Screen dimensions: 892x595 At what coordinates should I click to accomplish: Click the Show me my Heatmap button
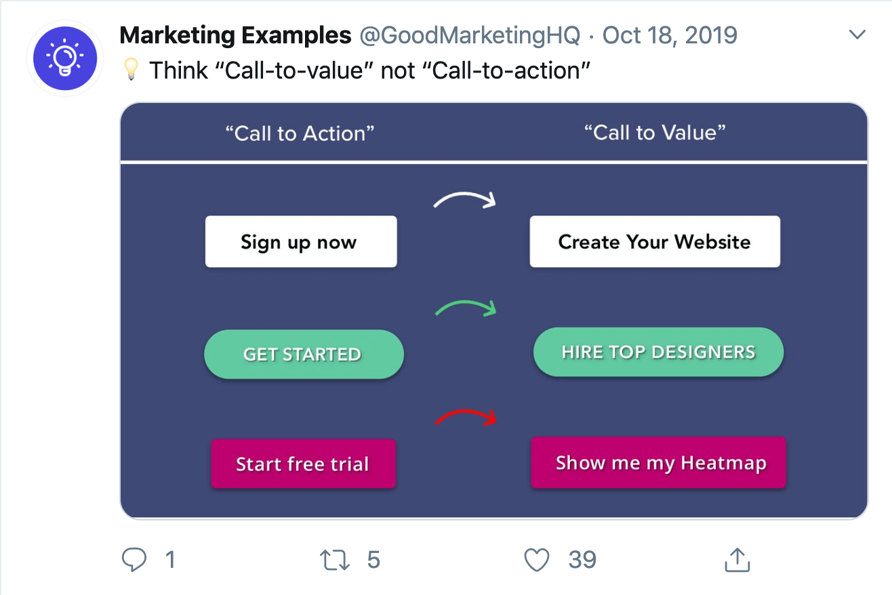coord(658,463)
